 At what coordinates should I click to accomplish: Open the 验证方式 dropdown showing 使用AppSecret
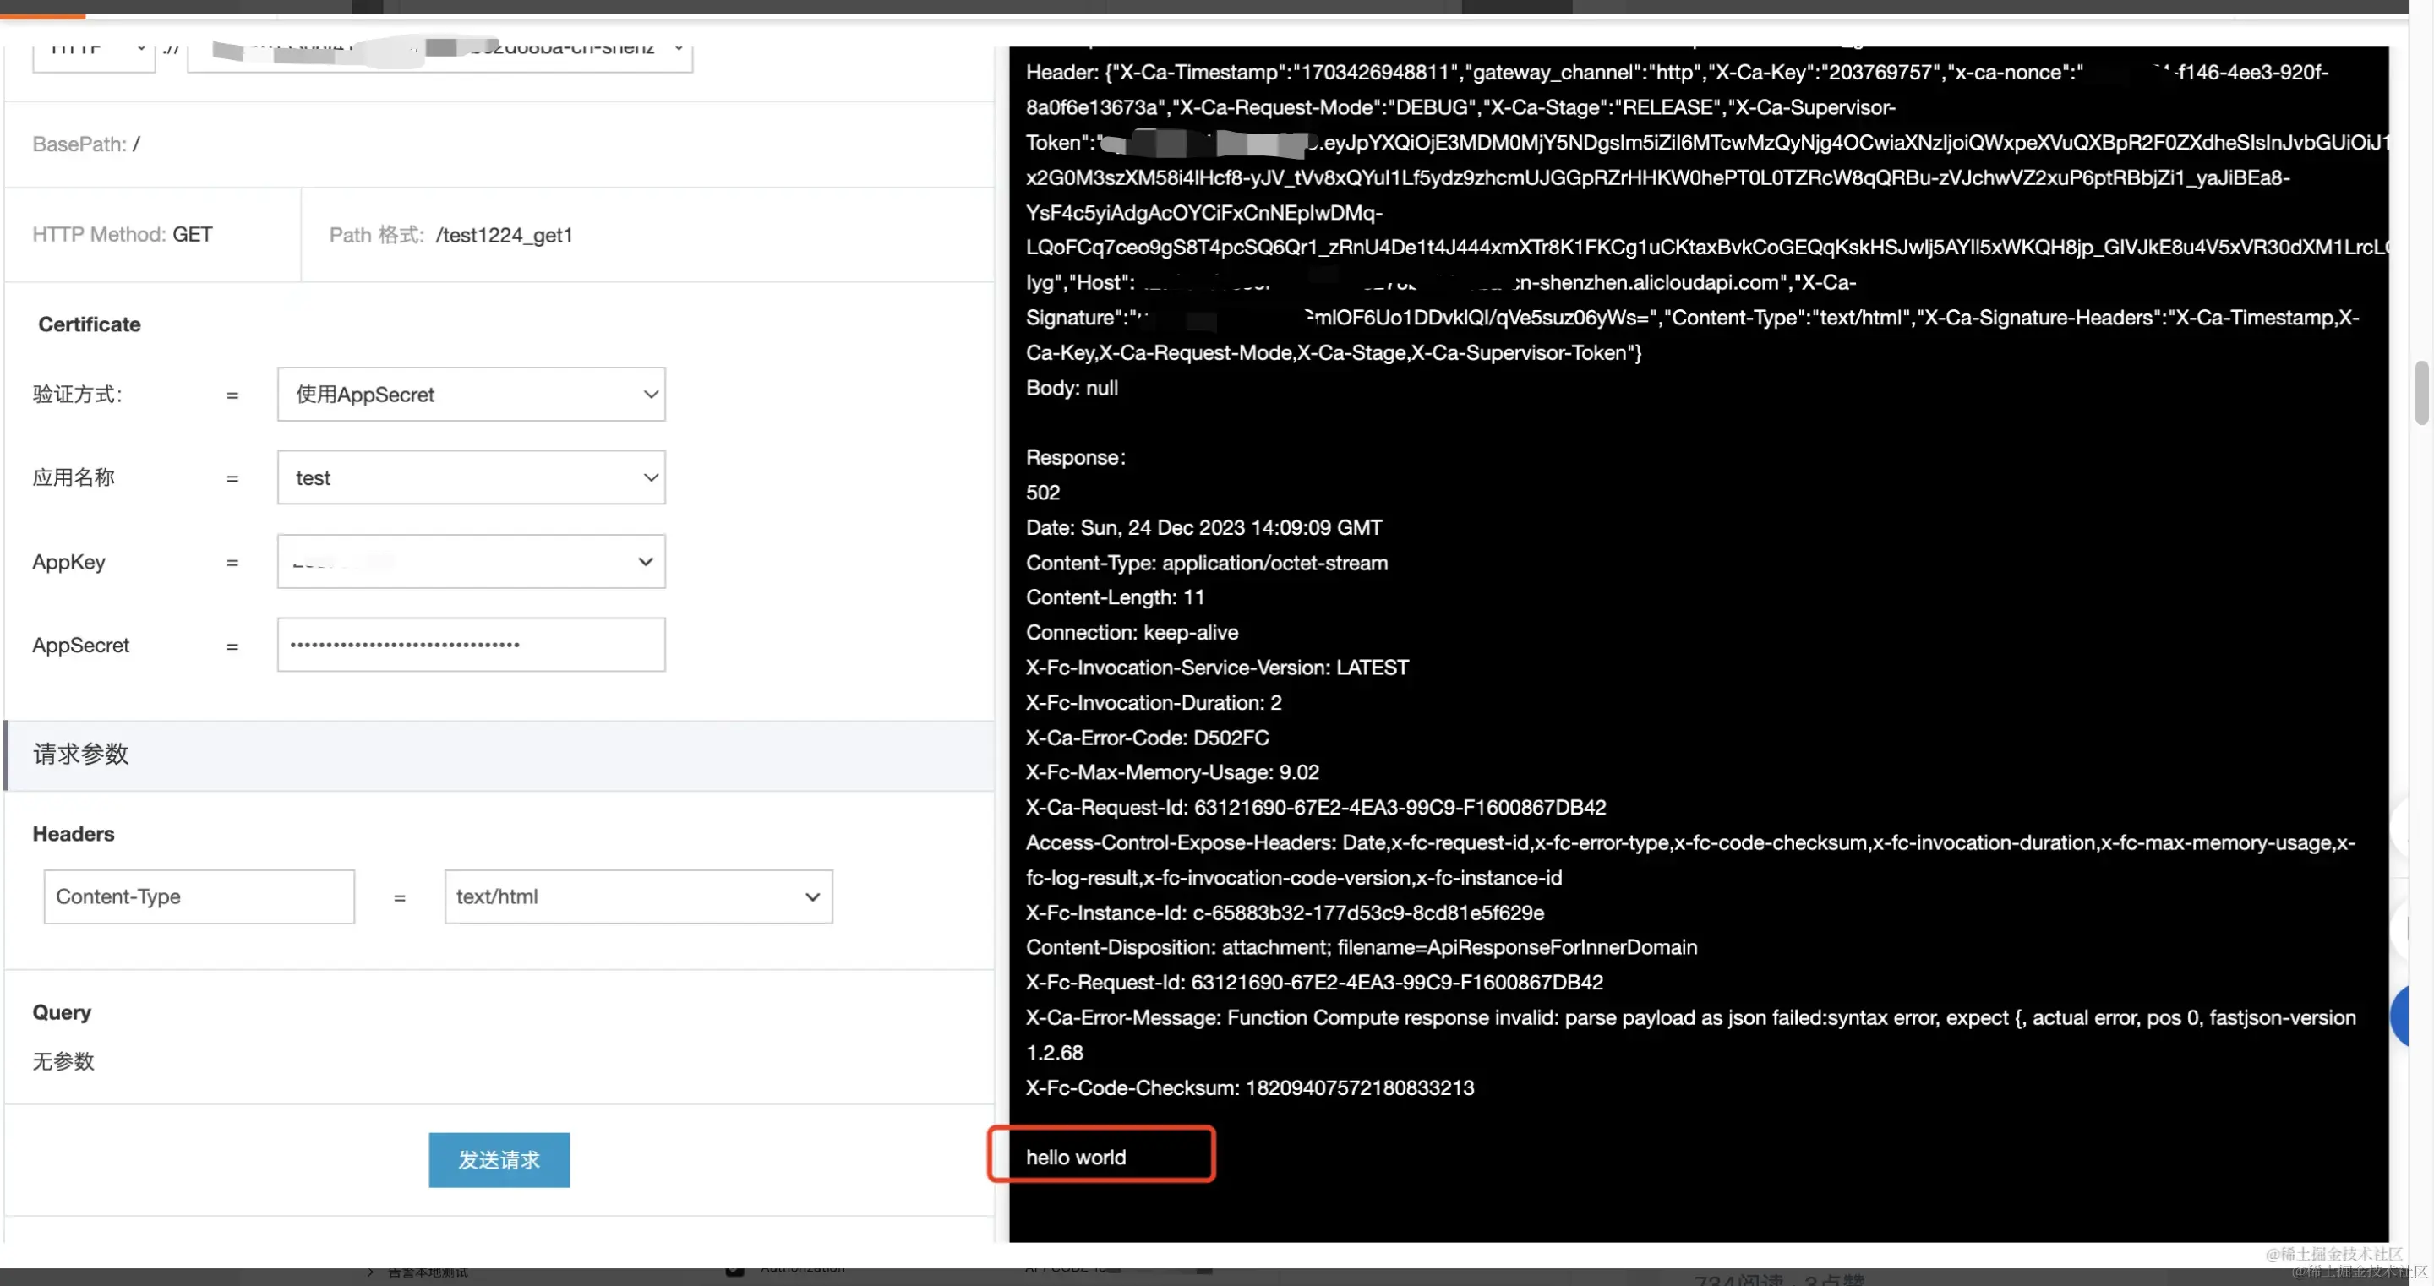tap(471, 394)
